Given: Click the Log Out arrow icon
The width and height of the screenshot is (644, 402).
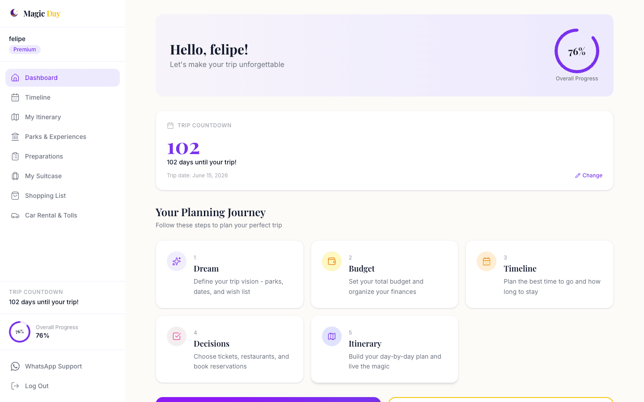Looking at the screenshot, I should [x=15, y=386].
